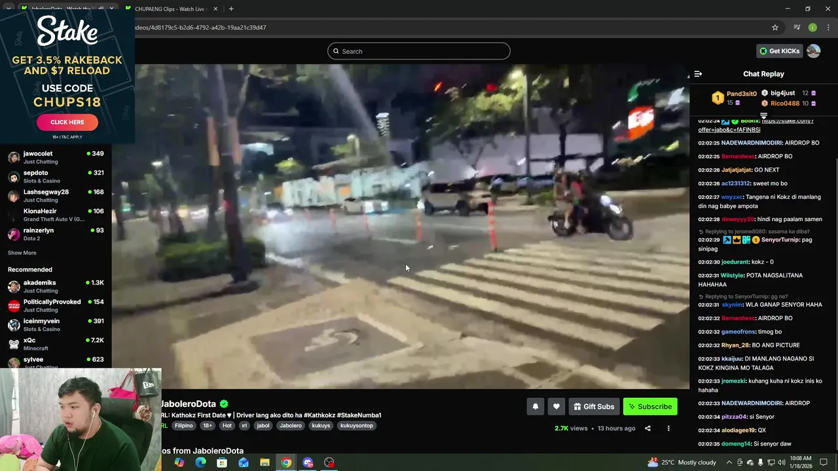Expand the chat leaderboard handle
Image resolution: width=838 pixels, height=471 pixels.
point(763,115)
